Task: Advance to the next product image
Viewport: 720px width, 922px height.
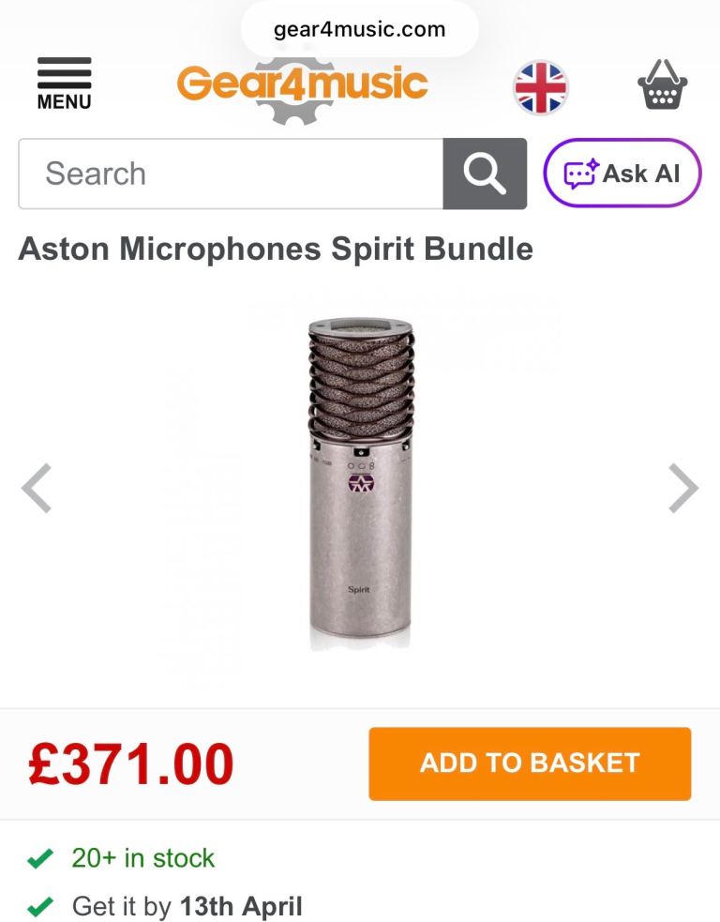Action: pos(683,488)
